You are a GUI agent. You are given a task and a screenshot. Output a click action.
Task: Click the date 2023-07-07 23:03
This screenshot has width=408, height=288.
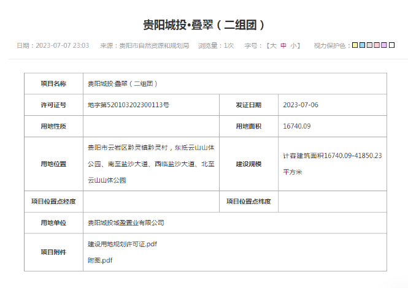click(x=62, y=45)
